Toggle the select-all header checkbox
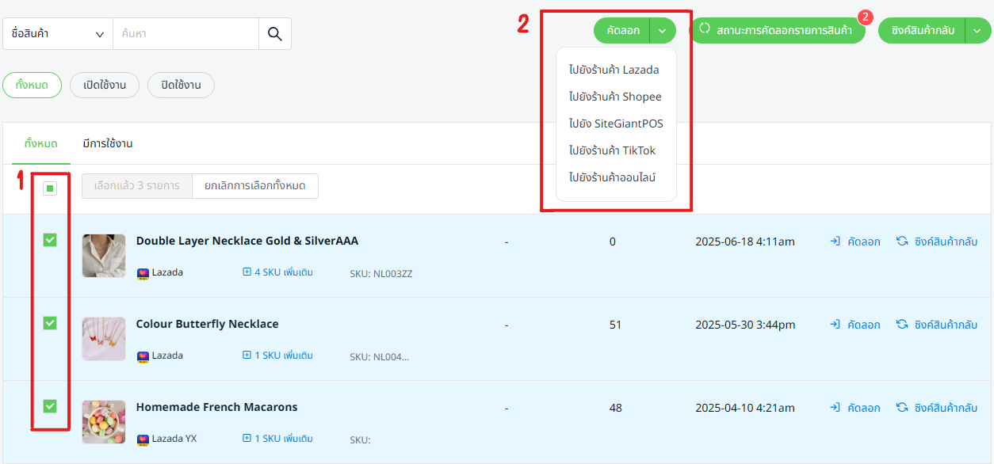 pos(50,188)
